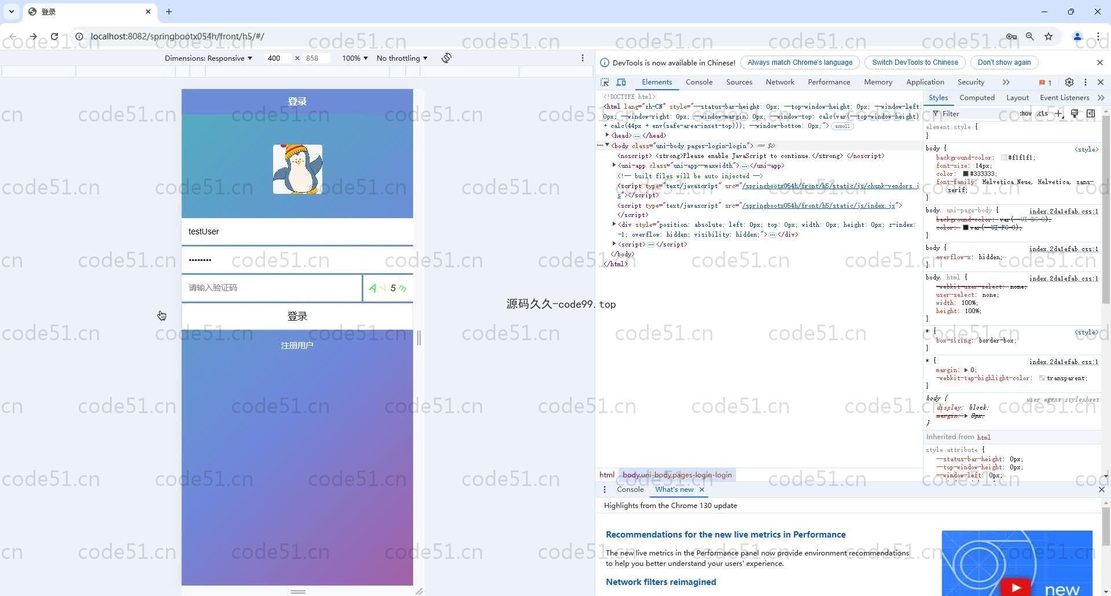This screenshot has width=1111, height=596.
Task: Open the Network tab
Action: 780,82
